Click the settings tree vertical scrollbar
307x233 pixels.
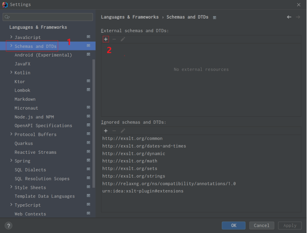point(93,124)
